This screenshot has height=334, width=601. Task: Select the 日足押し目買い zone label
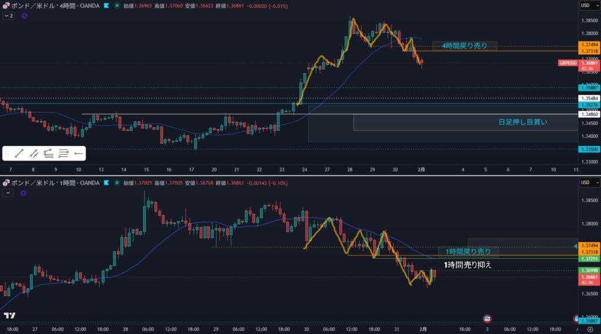click(522, 122)
